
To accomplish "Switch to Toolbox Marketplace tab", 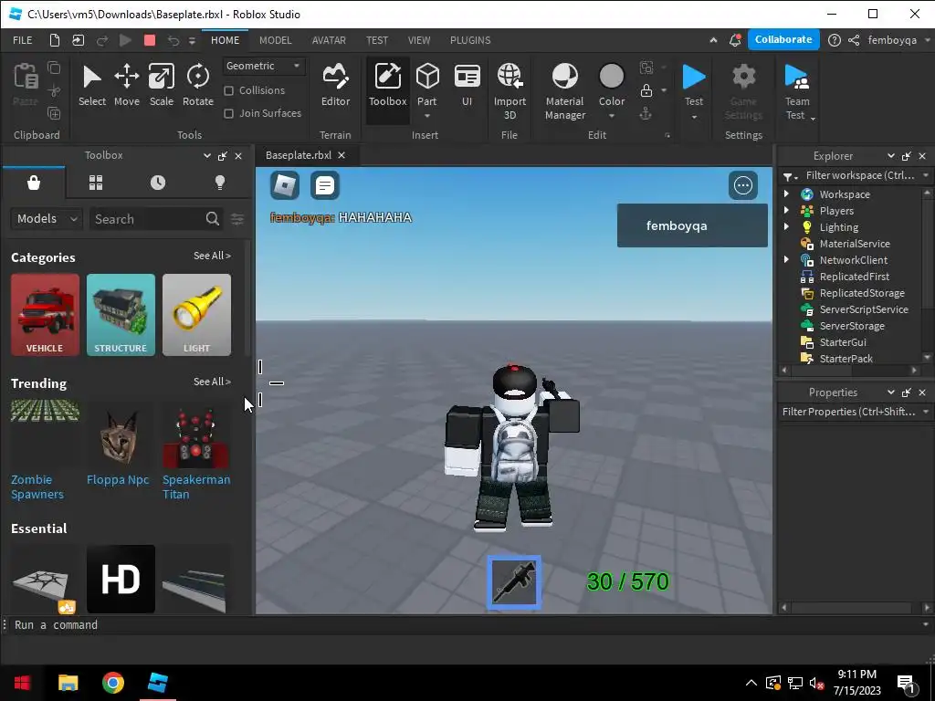I will pyautogui.click(x=34, y=183).
